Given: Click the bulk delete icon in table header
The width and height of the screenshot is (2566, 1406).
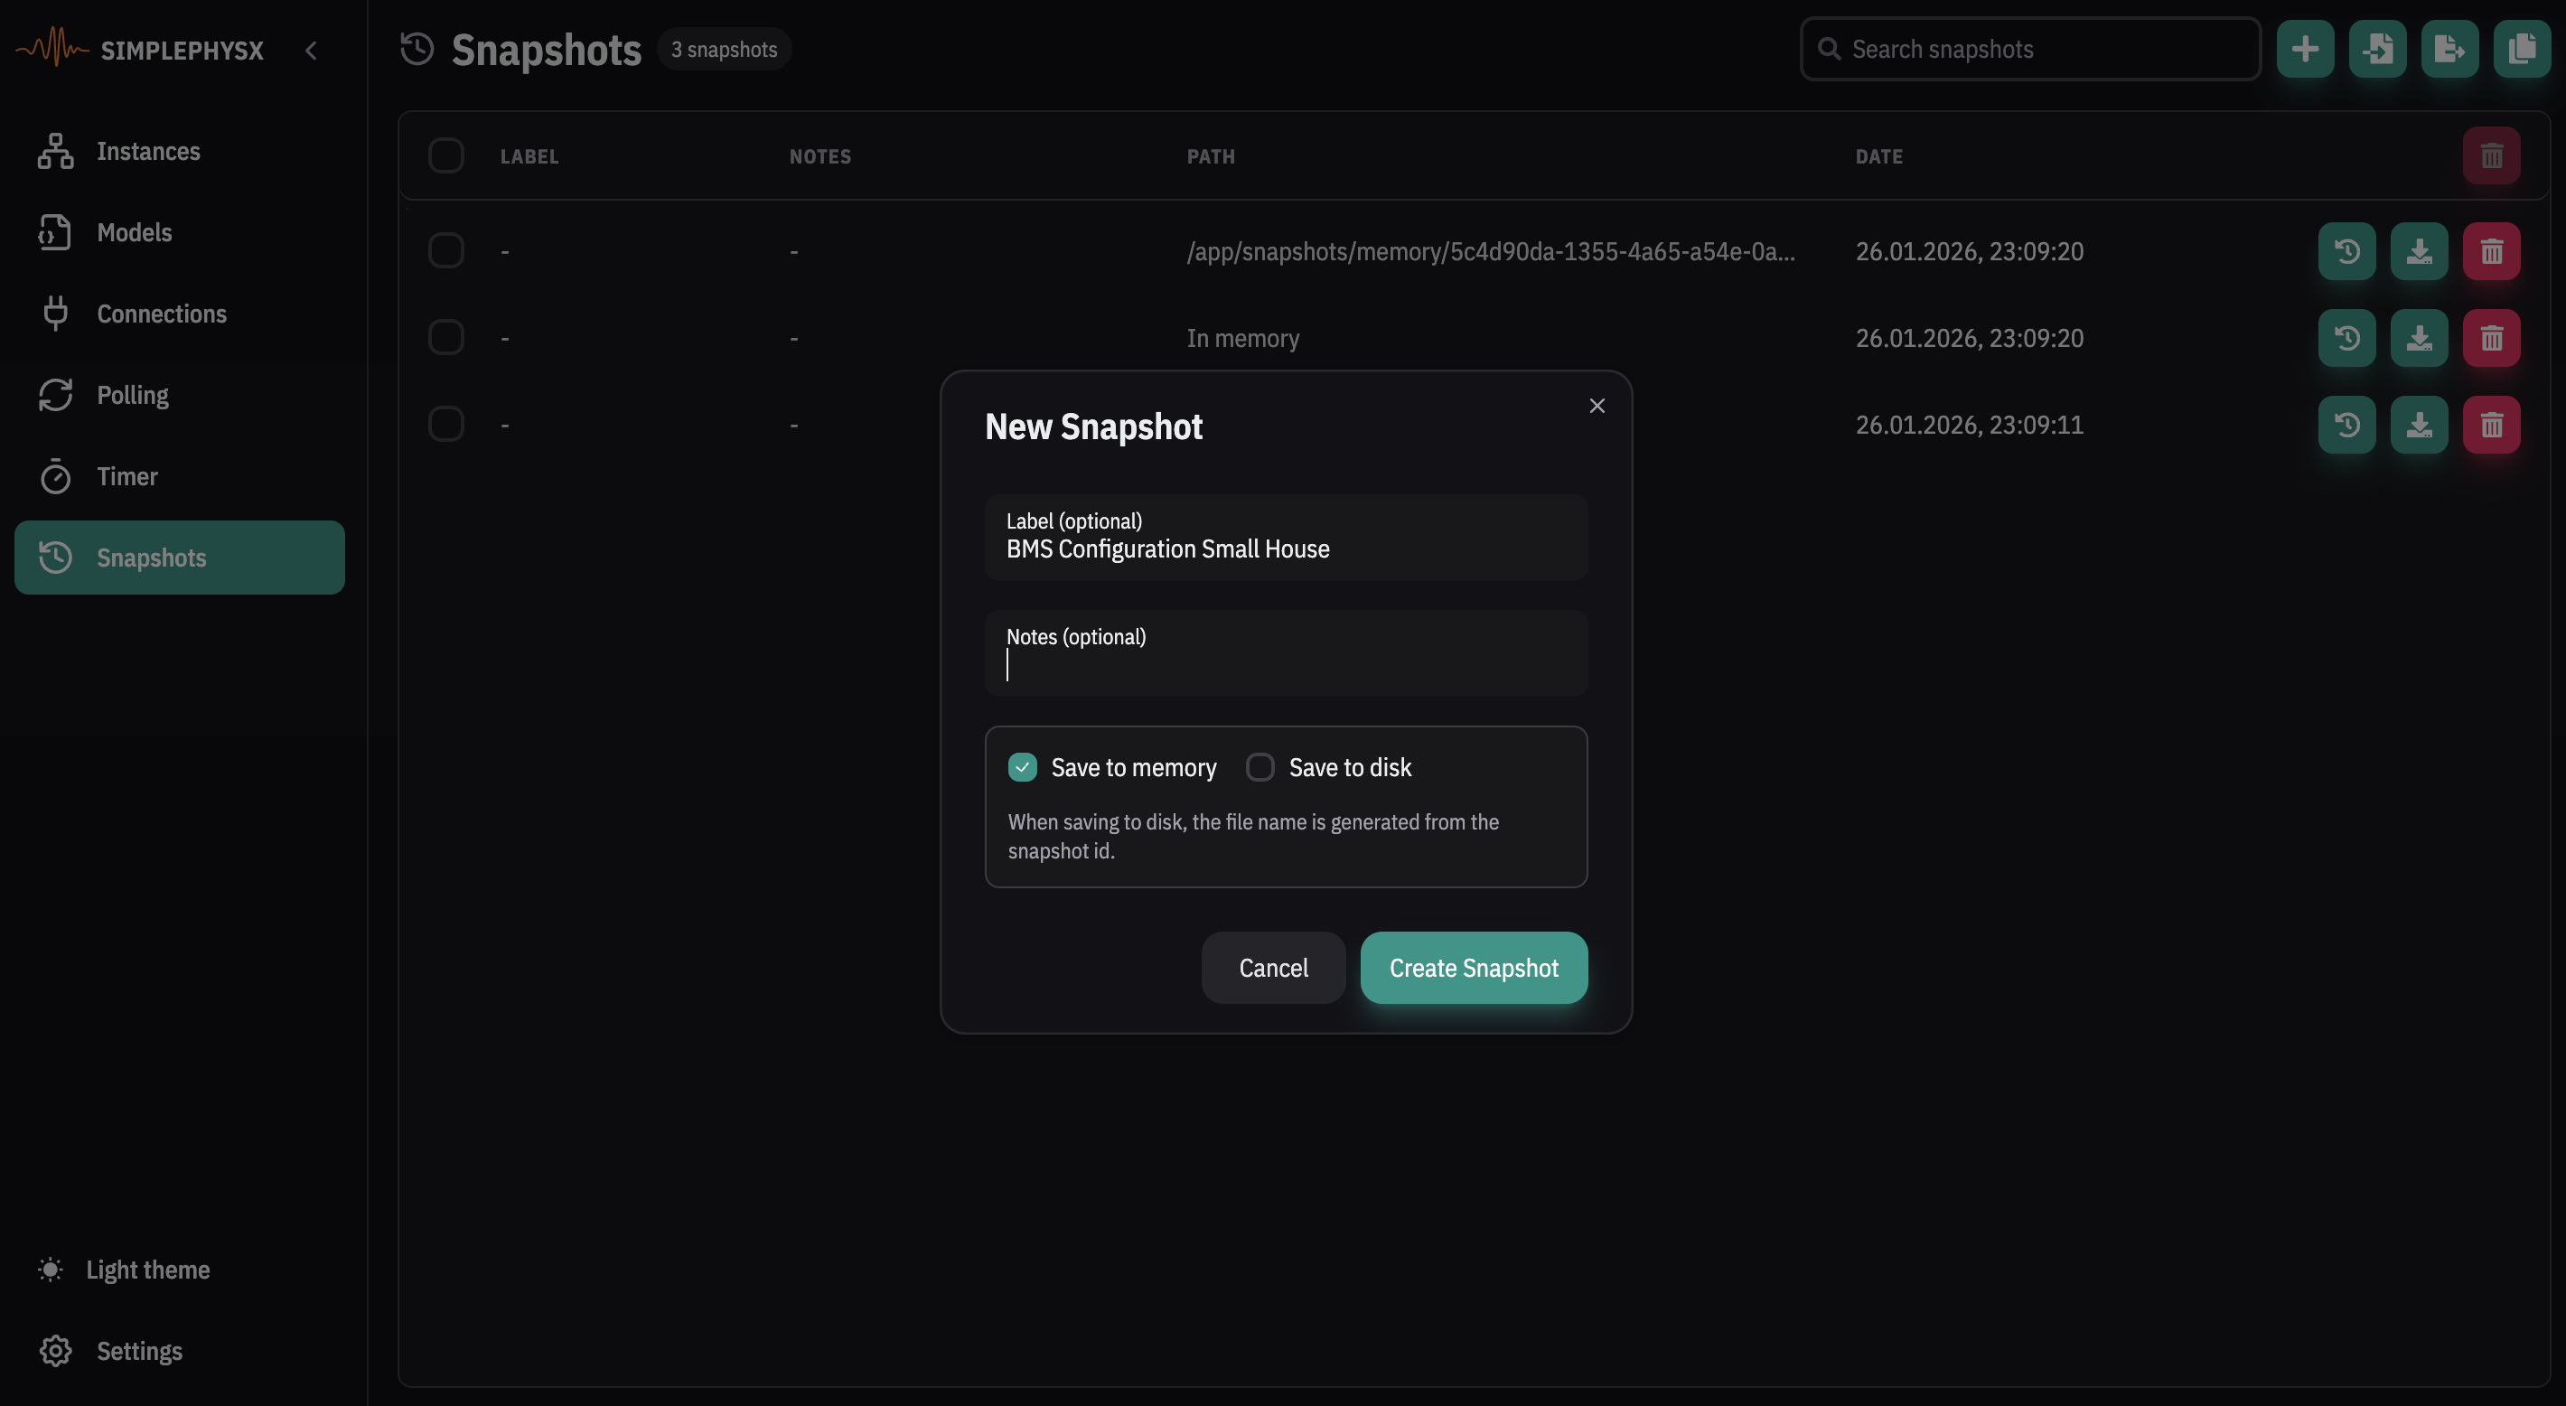Looking at the screenshot, I should (x=2490, y=155).
